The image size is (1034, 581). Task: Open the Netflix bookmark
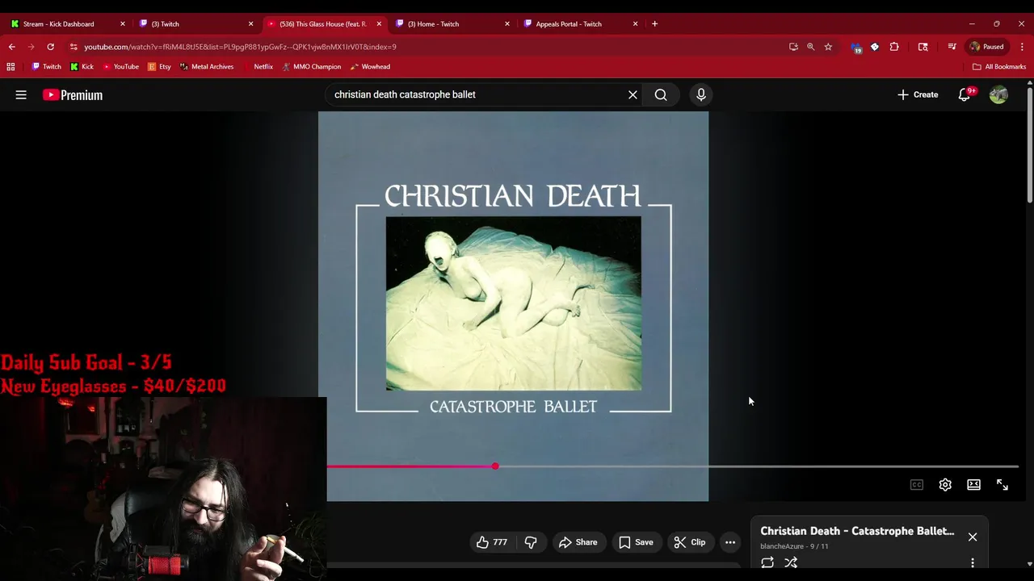258,67
